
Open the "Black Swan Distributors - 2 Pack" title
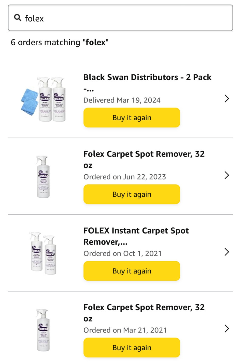147,77
